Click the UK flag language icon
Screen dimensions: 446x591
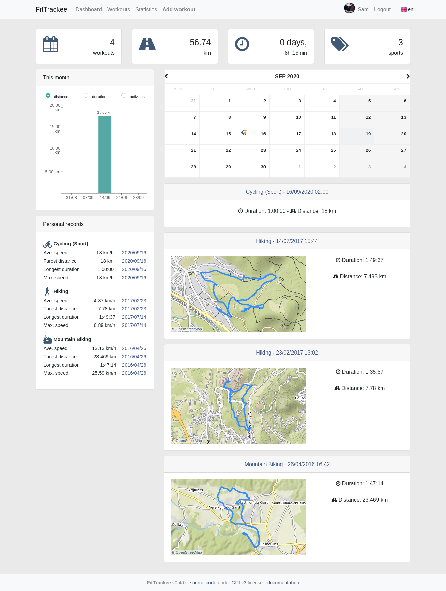404,10
